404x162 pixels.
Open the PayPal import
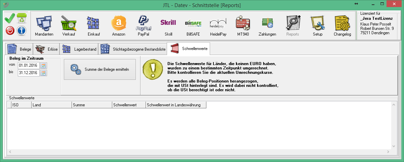(x=144, y=25)
